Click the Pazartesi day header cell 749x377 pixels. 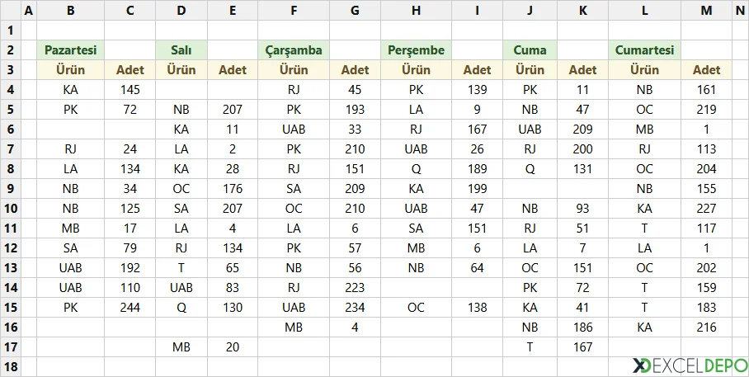tap(71, 50)
